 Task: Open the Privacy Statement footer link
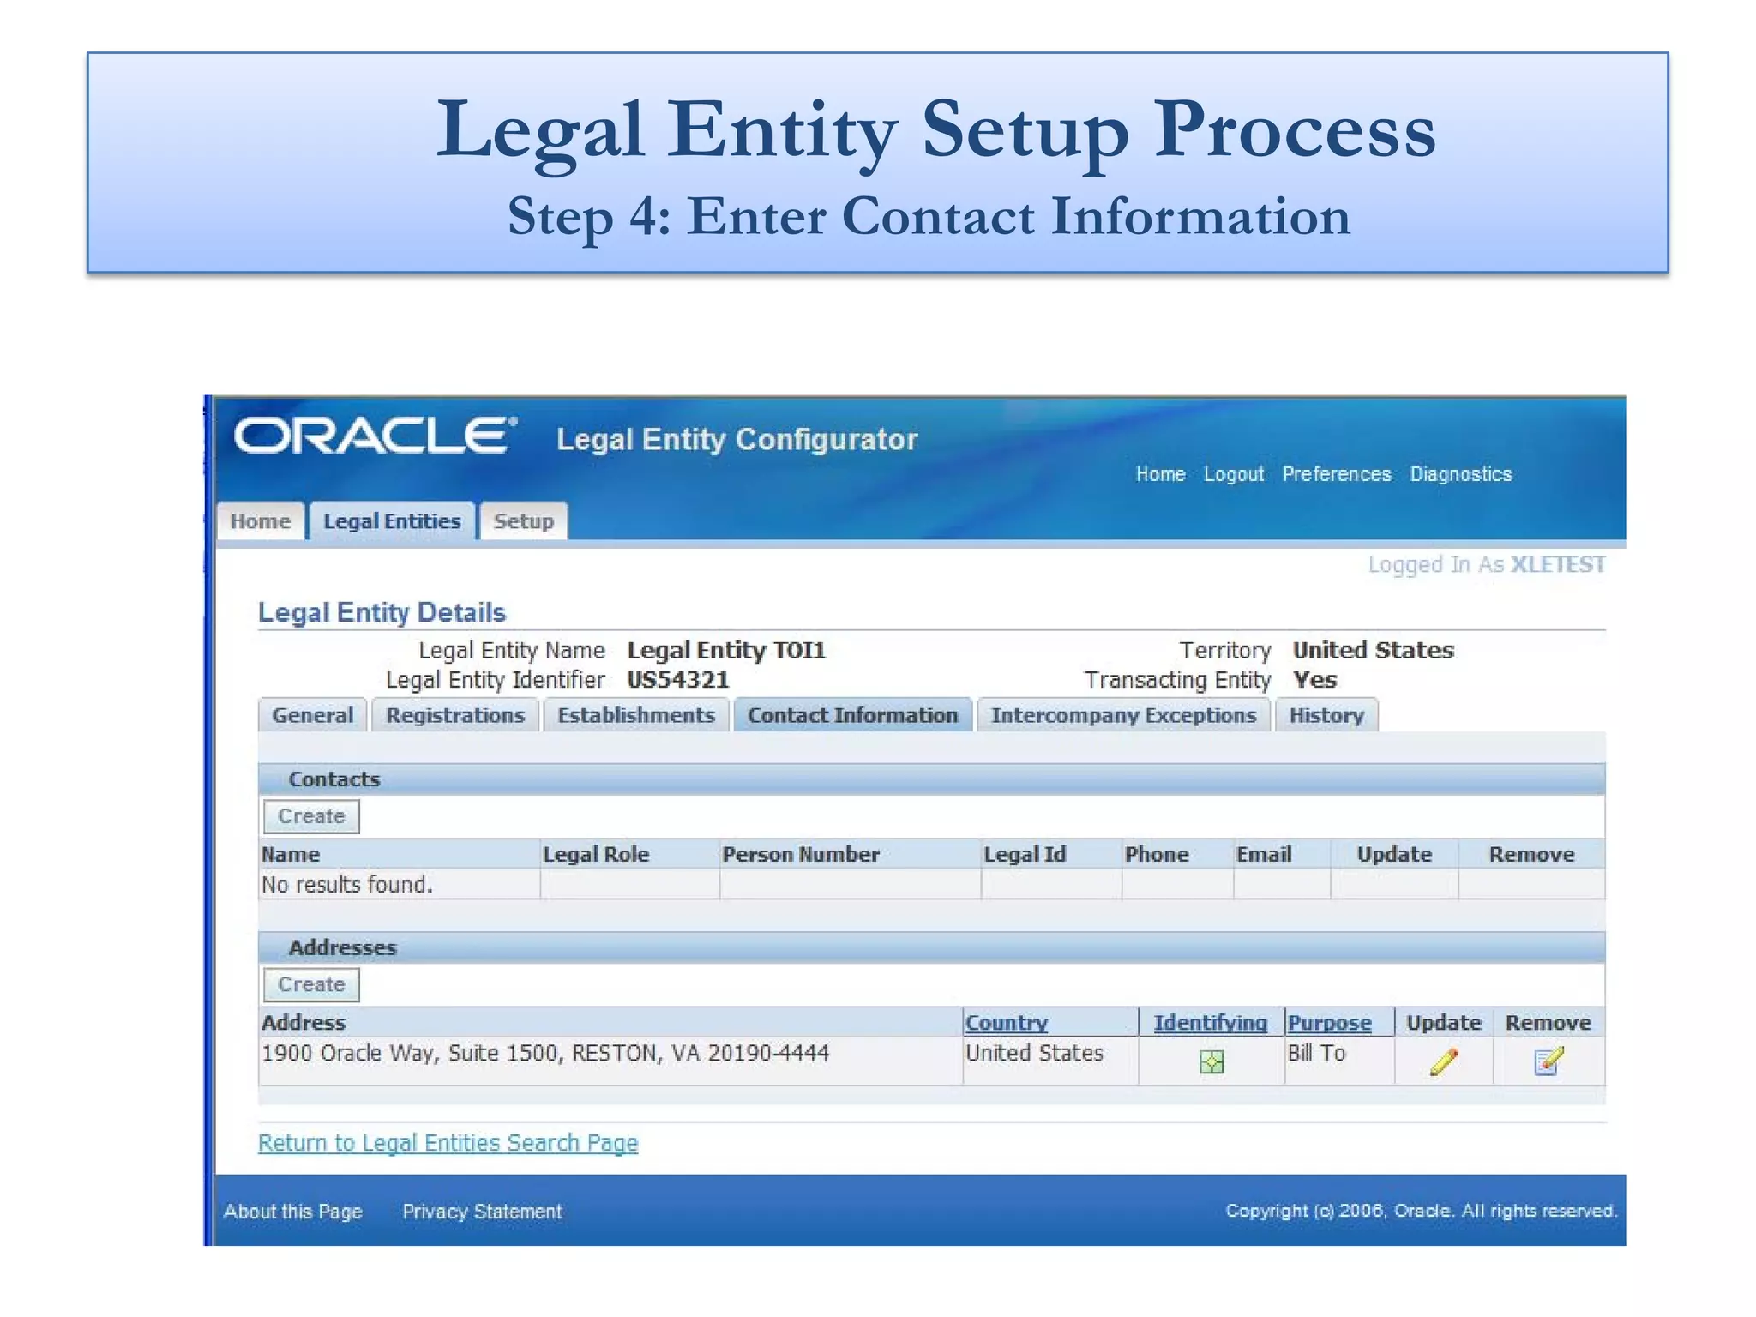(482, 1212)
